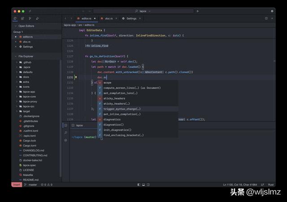The width and height of the screenshot is (287, 202).
Task: Click the Rust language selector in status bar
Action: (x=271, y=185)
